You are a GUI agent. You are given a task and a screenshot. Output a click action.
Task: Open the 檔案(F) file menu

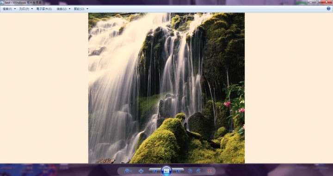click(x=9, y=9)
